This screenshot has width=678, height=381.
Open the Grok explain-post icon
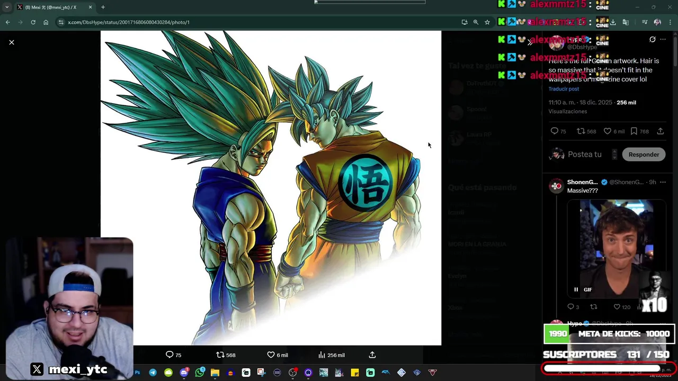click(653, 40)
